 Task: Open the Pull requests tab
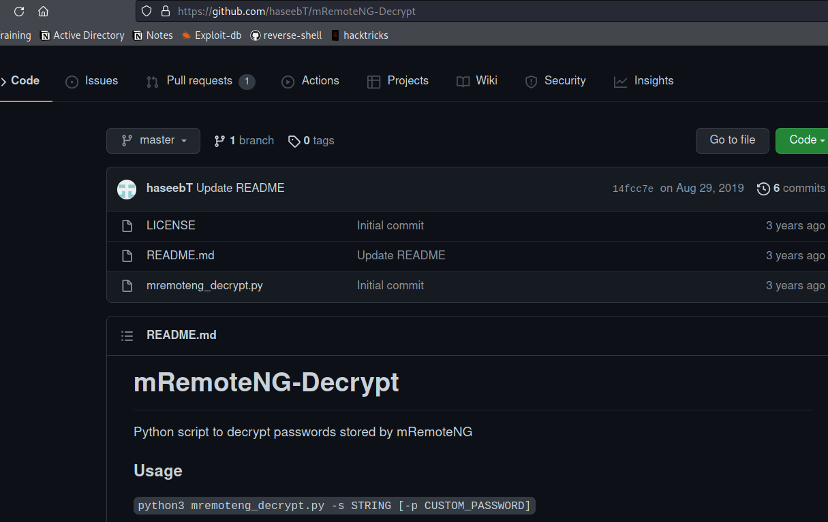pyautogui.click(x=200, y=81)
